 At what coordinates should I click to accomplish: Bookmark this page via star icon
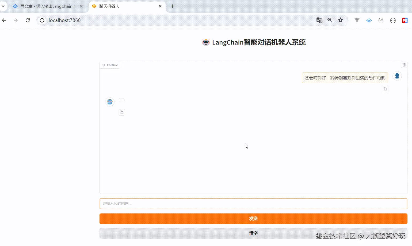coord(341,20)
